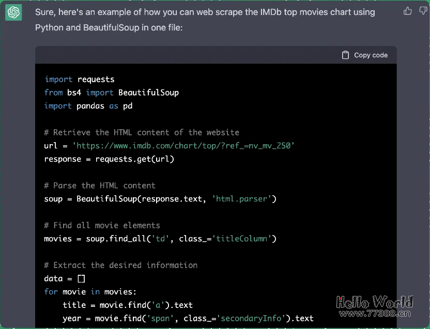Click the 'Find all movie elements' comment

[x=102, y=225]
